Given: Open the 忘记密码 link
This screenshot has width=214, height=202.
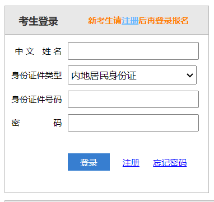Looking at the screenshot, I should coord(170,163).
